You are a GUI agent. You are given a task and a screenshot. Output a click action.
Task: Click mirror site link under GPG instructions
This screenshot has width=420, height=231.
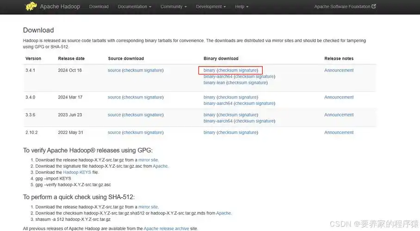[148, 160]
